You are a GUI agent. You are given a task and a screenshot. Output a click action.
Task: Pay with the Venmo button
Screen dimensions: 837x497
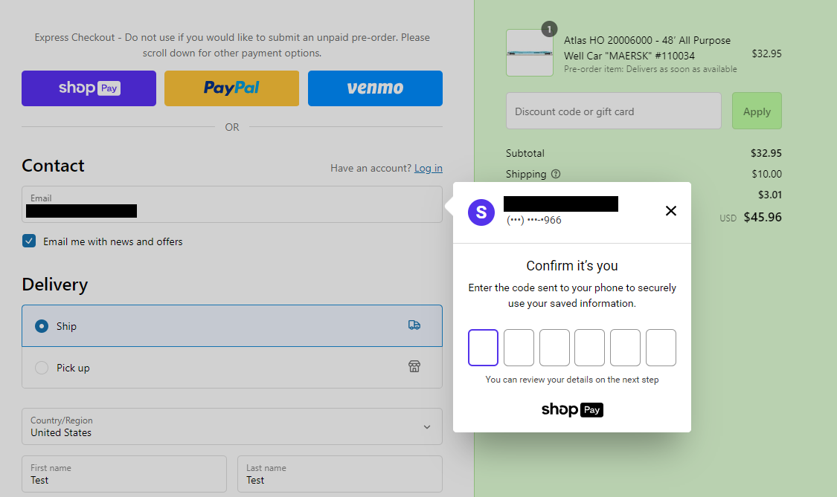point(375,88)
